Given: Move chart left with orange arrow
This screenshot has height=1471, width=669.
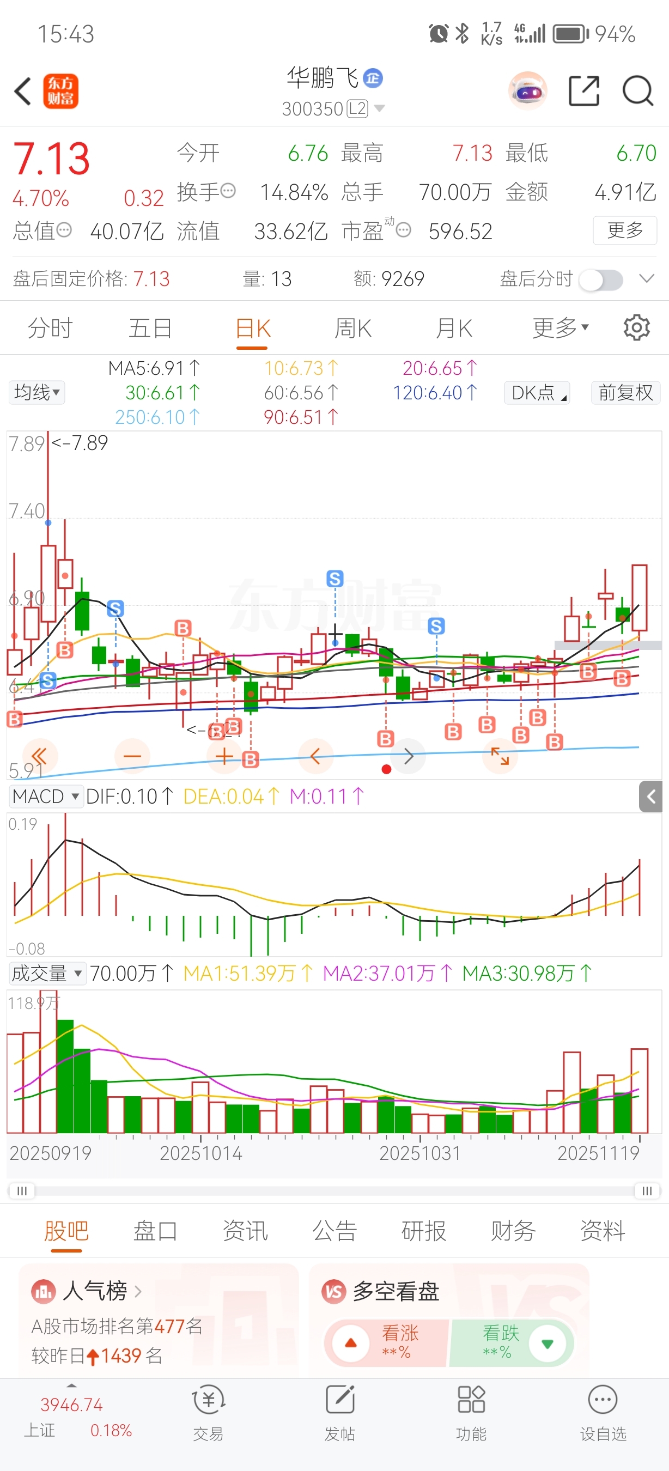Looking at the screenshot, I should click(315, 757).
